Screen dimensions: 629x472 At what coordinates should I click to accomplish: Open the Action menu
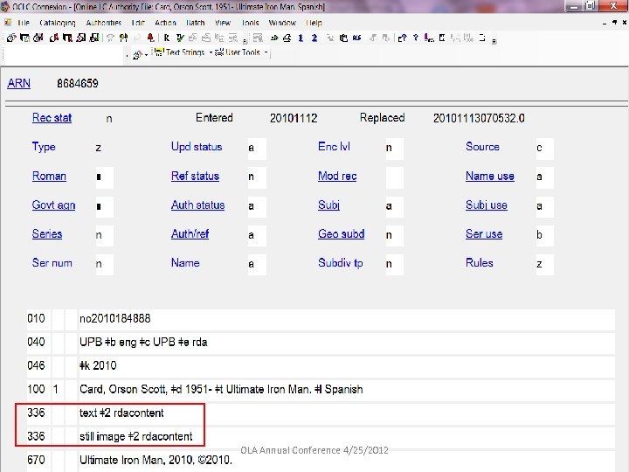tap(165, 23)
